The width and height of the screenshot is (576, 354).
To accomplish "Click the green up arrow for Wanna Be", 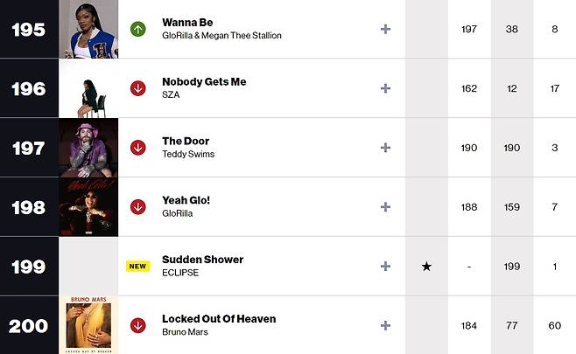I will point(137,29).
